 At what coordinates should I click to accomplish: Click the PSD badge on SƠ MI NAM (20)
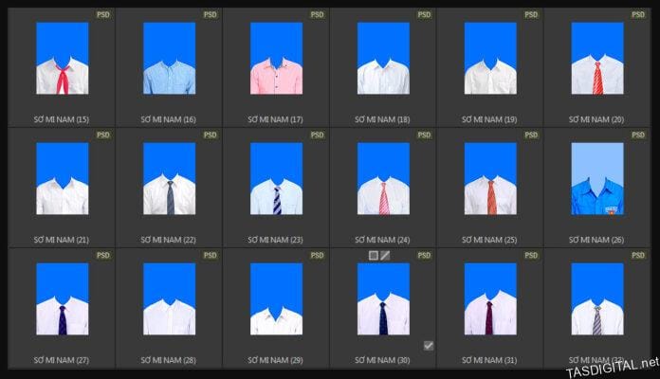(x=637, y=15)
